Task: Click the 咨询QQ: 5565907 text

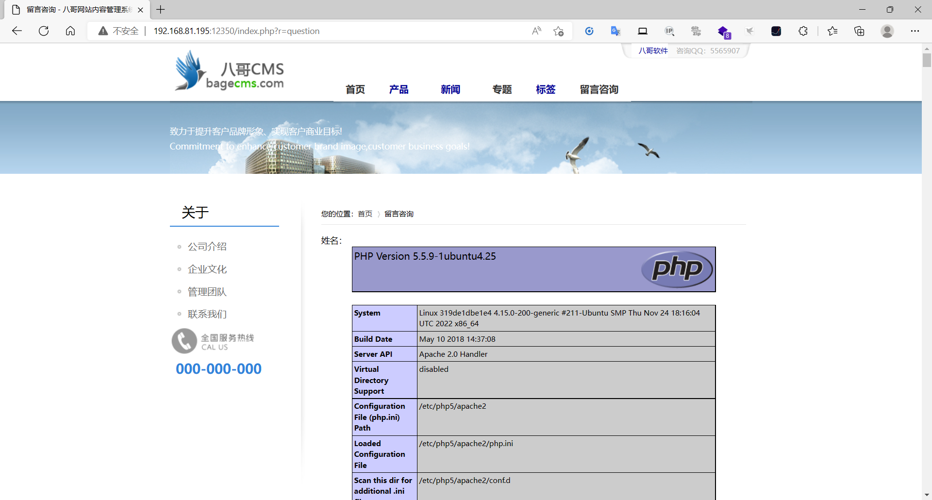Action: pyautogui.click(x=708, y=50)
